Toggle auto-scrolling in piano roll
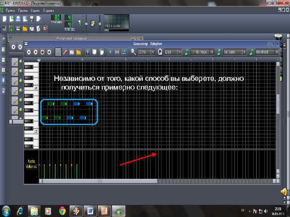 click(110, 52)
